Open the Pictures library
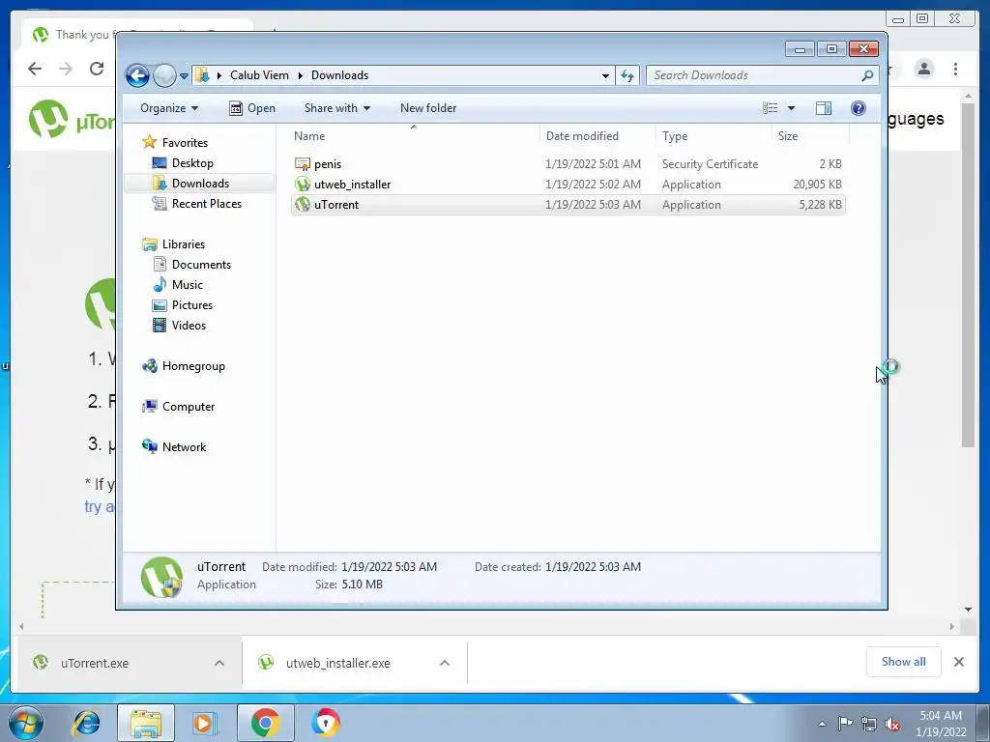 point(192,304)
